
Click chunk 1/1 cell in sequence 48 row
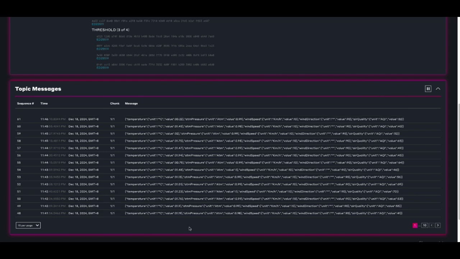(x=112, y=213)
